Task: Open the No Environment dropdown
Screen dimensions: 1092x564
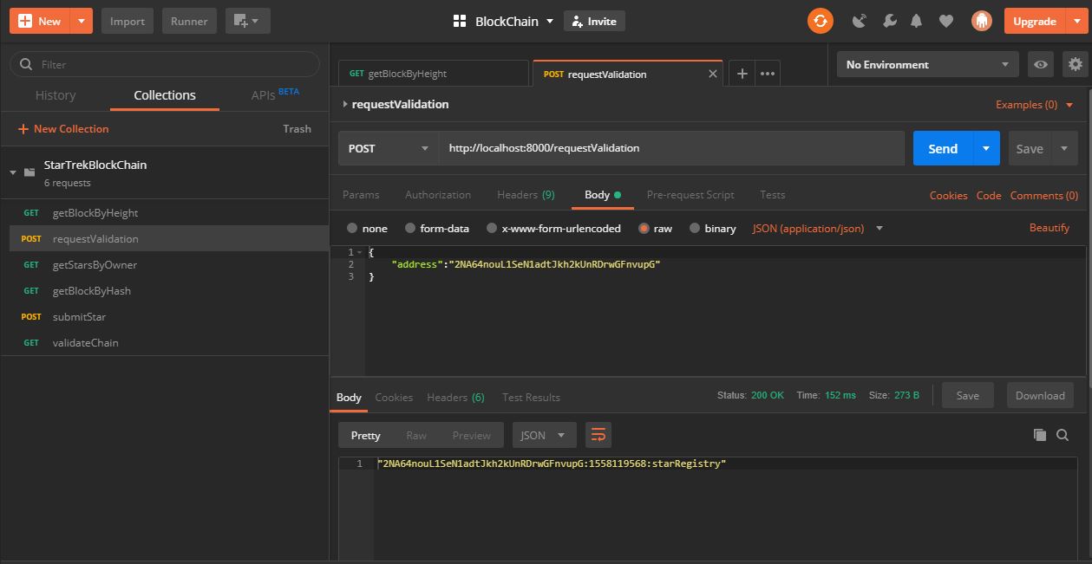Action: click(x=928, y=64)
